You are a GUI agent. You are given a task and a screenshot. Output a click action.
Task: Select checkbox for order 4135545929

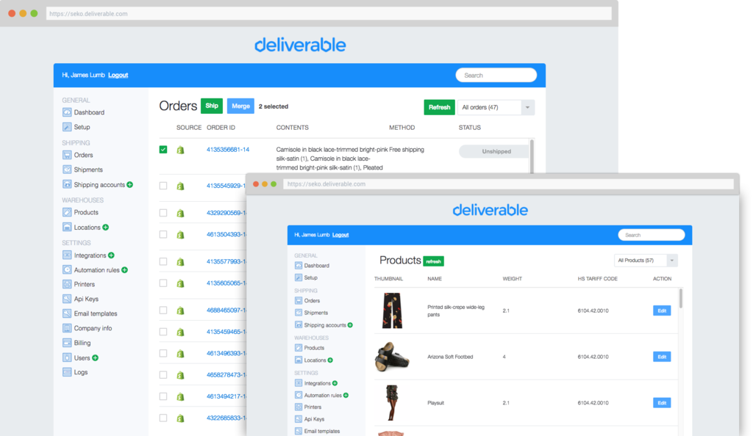(163, 186)
